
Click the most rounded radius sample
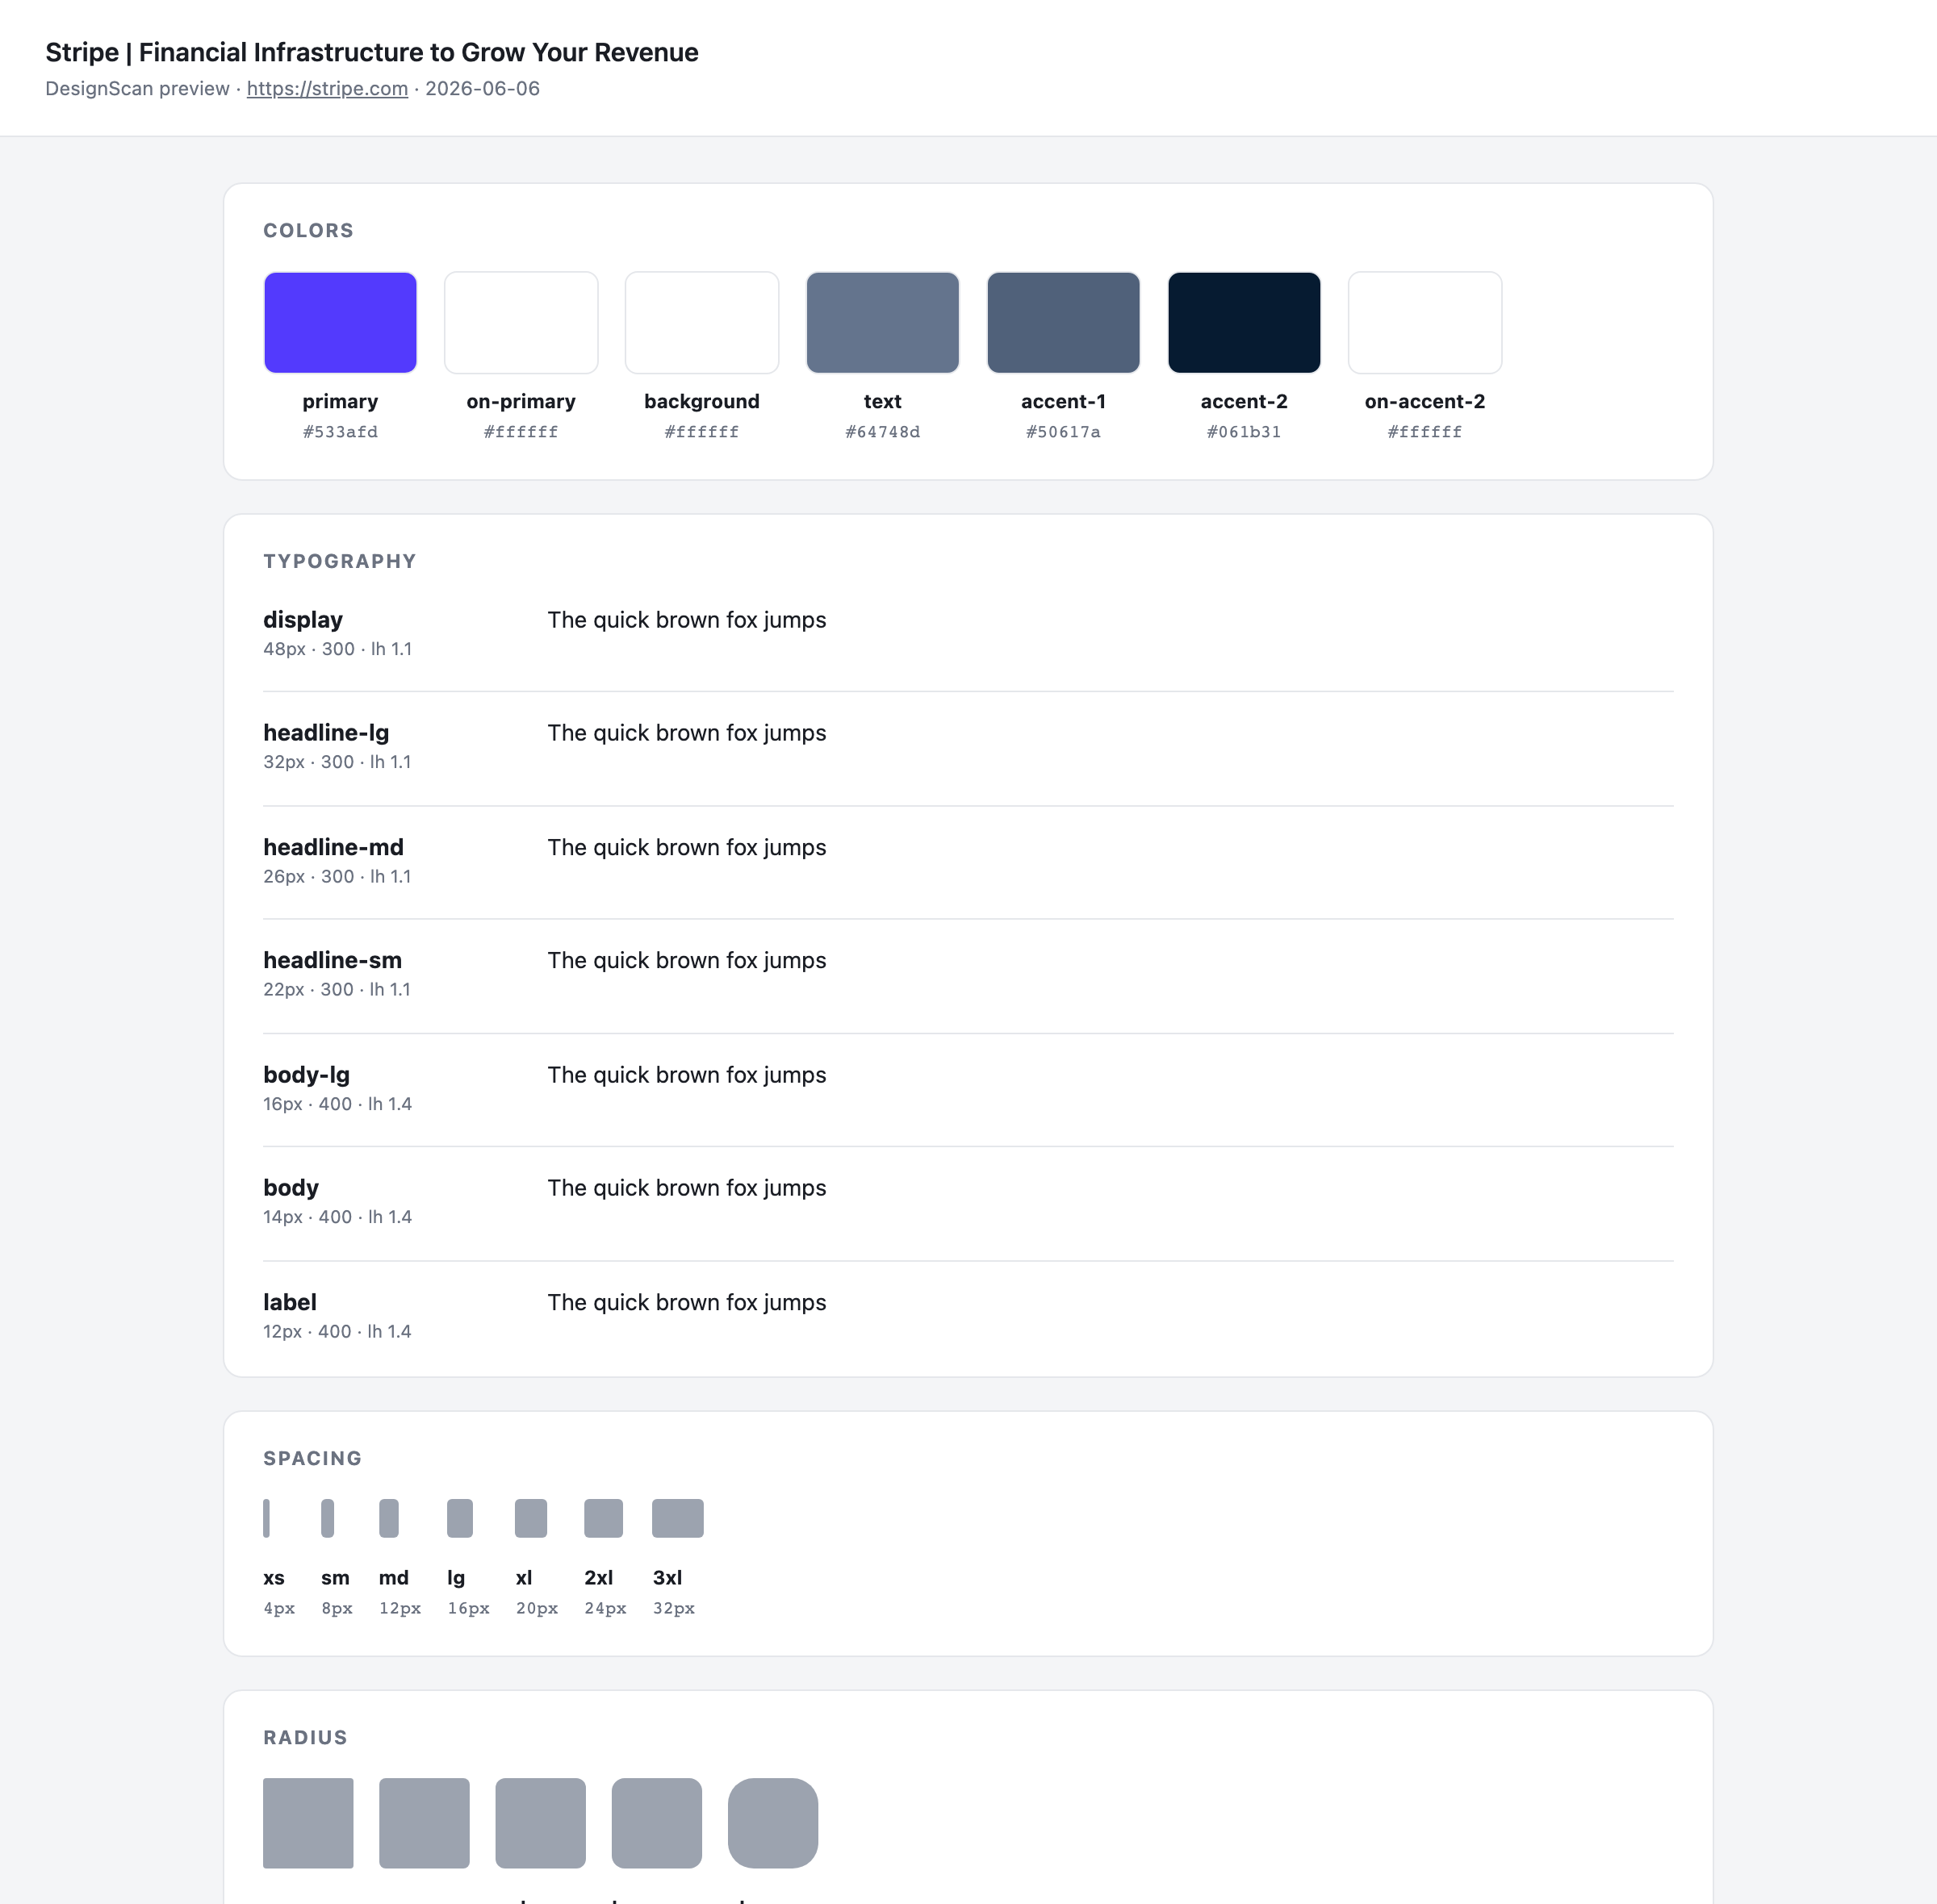tap(772, 1823)
